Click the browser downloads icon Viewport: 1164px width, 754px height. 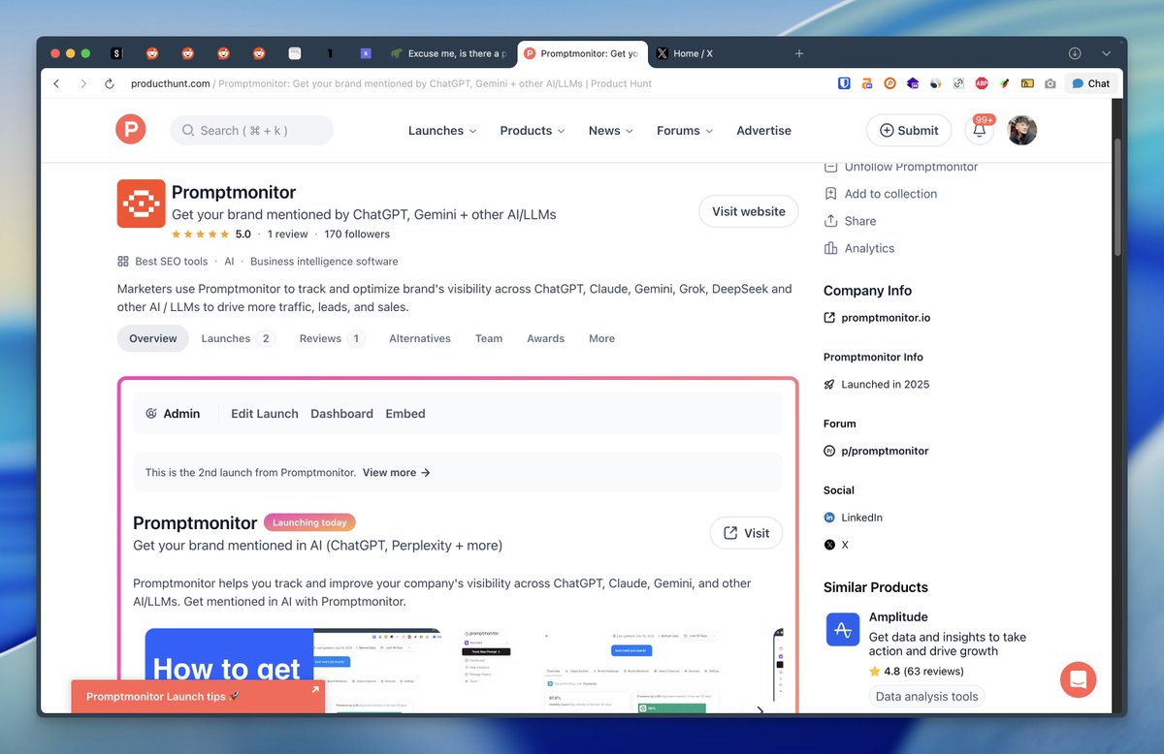(x=1075, y=53)
